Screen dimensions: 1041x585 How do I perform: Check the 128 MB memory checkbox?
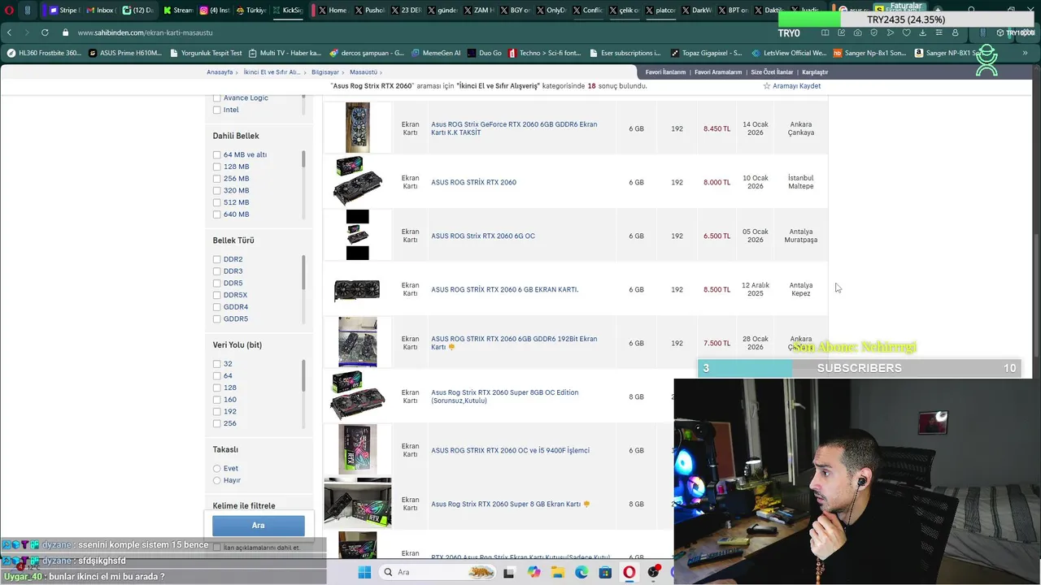click(217, 167)
